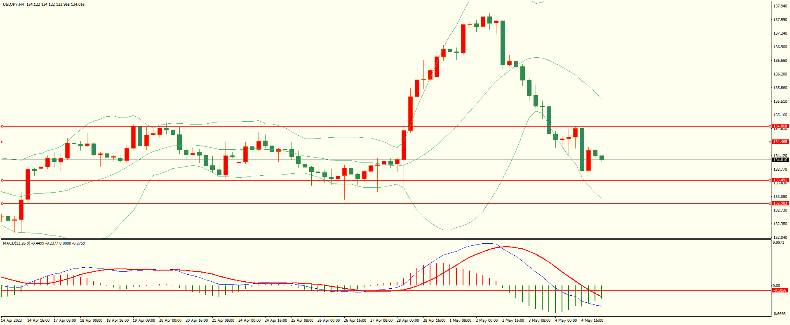Click the 26 Apr 00:00 time label
790x325 pixels.
coord(329,320)
